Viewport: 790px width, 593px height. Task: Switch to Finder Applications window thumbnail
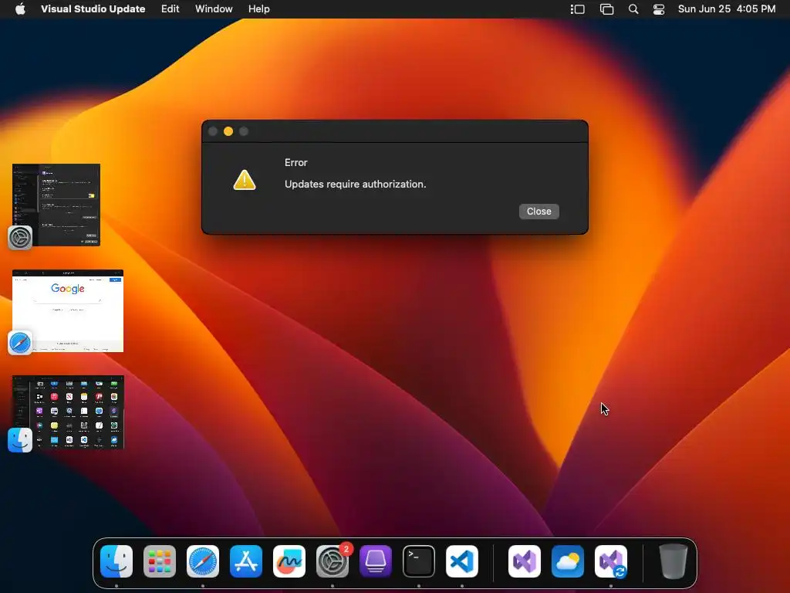68,412
